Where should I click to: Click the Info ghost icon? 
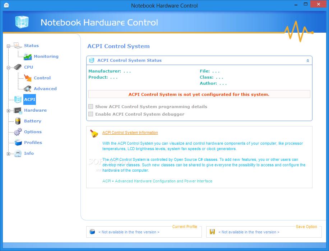point(18,153)
